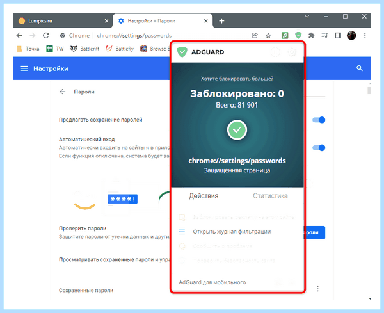Switch to Статистика tab in AdGuard
The height and width of the screenshot is (313, 384).
270,196
